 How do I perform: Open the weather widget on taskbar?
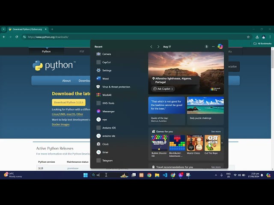[13, 175]
